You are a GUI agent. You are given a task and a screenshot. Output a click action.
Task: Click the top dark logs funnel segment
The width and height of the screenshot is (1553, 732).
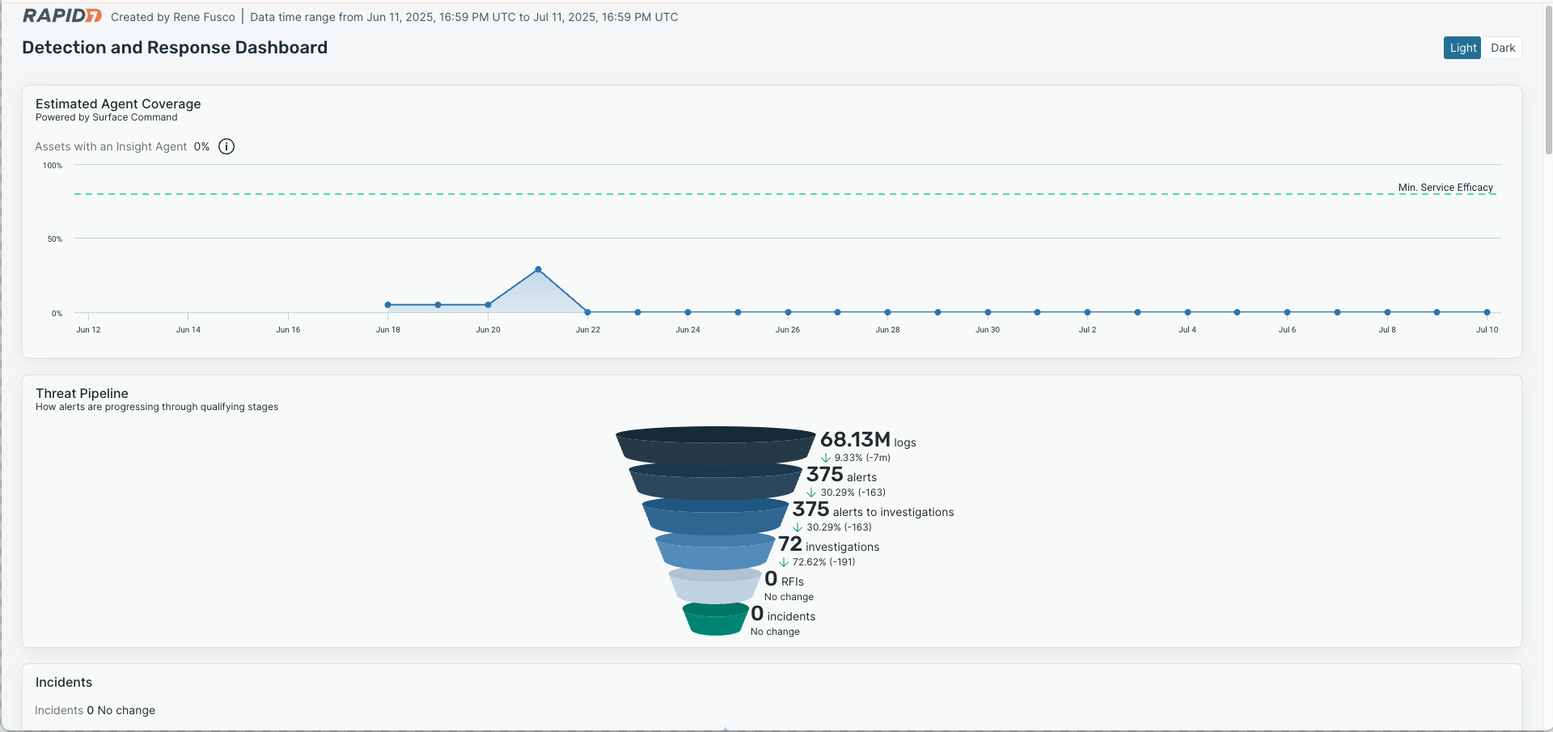715,446
